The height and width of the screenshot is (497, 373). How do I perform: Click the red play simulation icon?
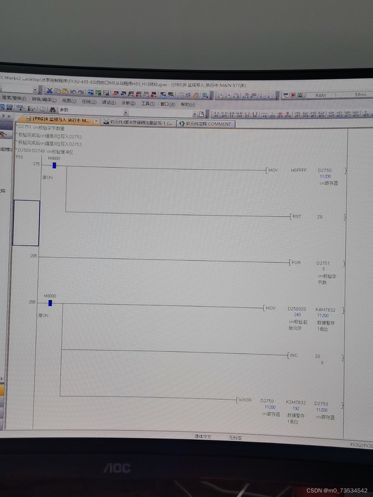click(x=293, y=95)
